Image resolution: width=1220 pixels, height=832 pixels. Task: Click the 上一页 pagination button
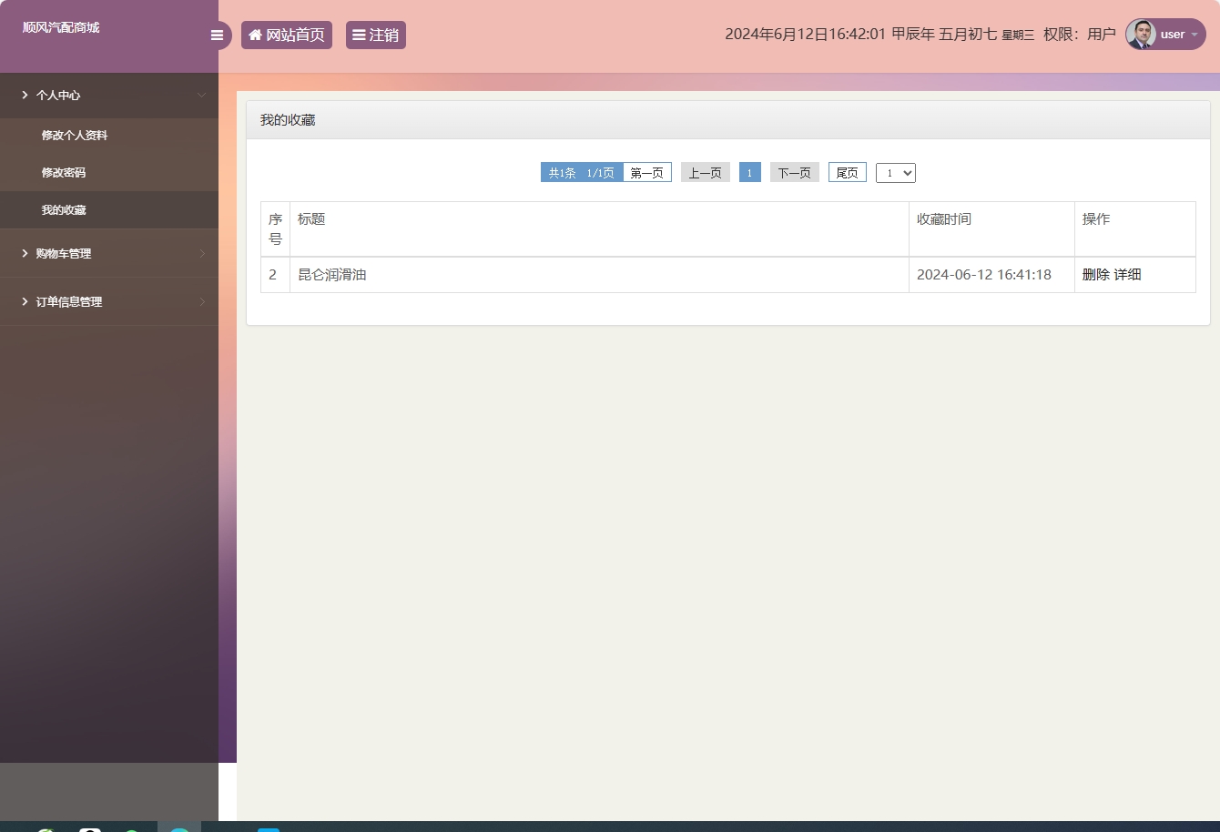click(x=705, y=172)
